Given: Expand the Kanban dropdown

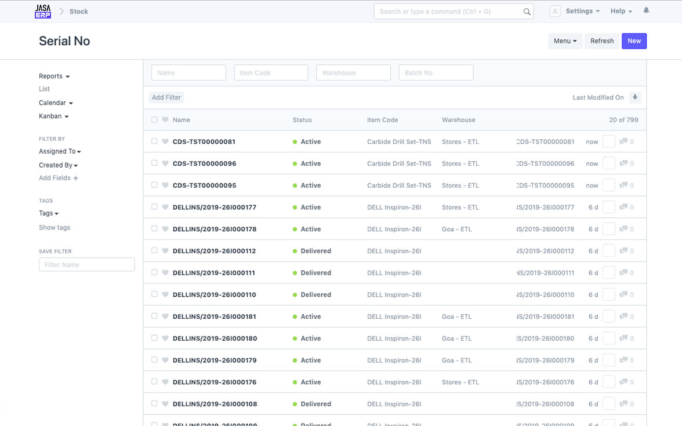Looking at the screenshot, I should pos(53,116).
